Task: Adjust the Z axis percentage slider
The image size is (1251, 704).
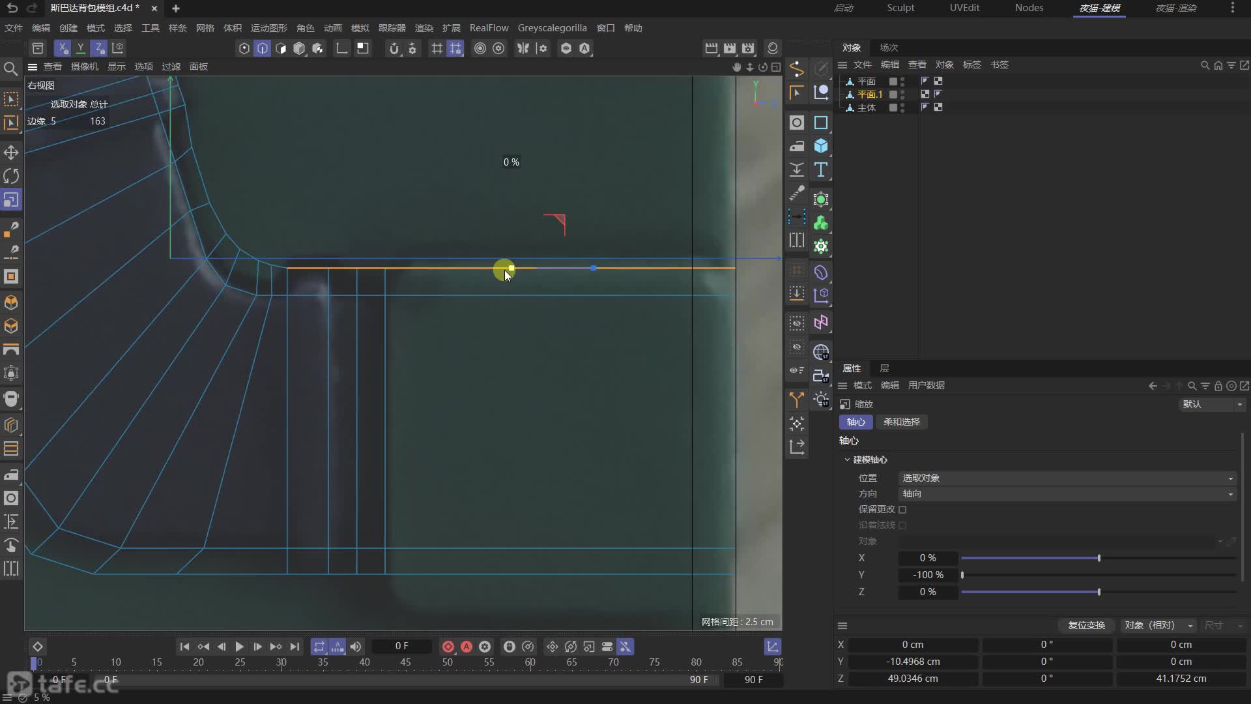Action: (x=1099, y=592)
